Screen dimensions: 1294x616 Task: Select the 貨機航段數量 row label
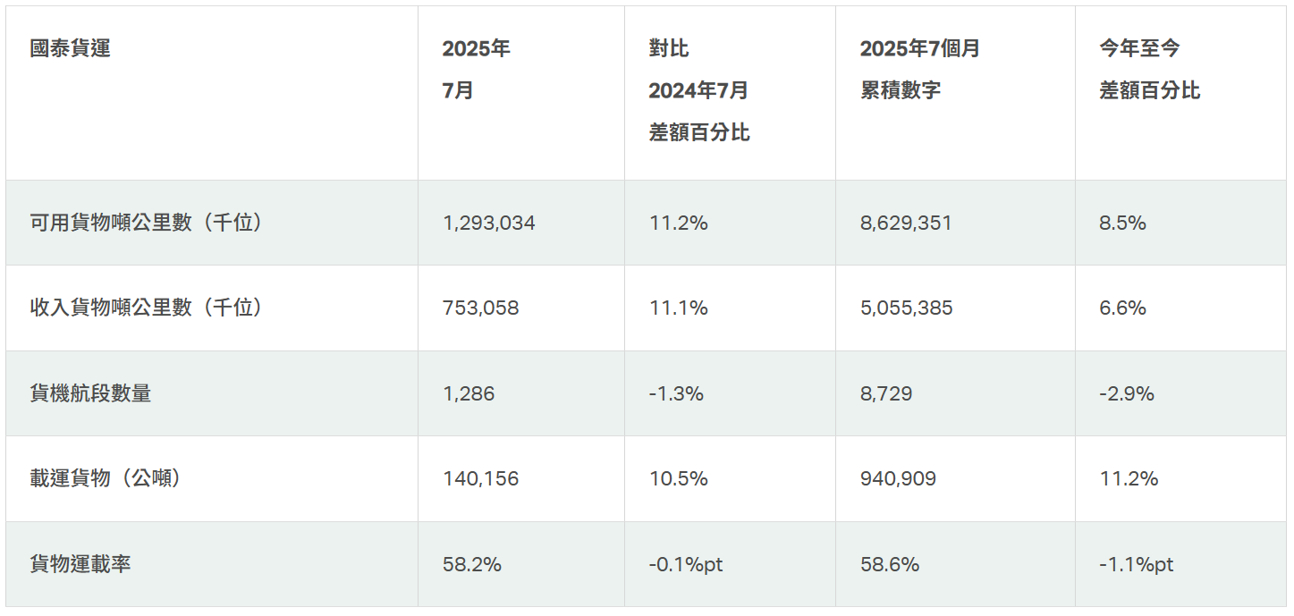(x=90, y=393)
